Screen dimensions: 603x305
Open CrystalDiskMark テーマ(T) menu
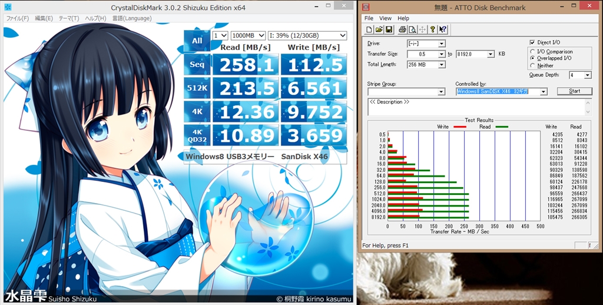69,18
